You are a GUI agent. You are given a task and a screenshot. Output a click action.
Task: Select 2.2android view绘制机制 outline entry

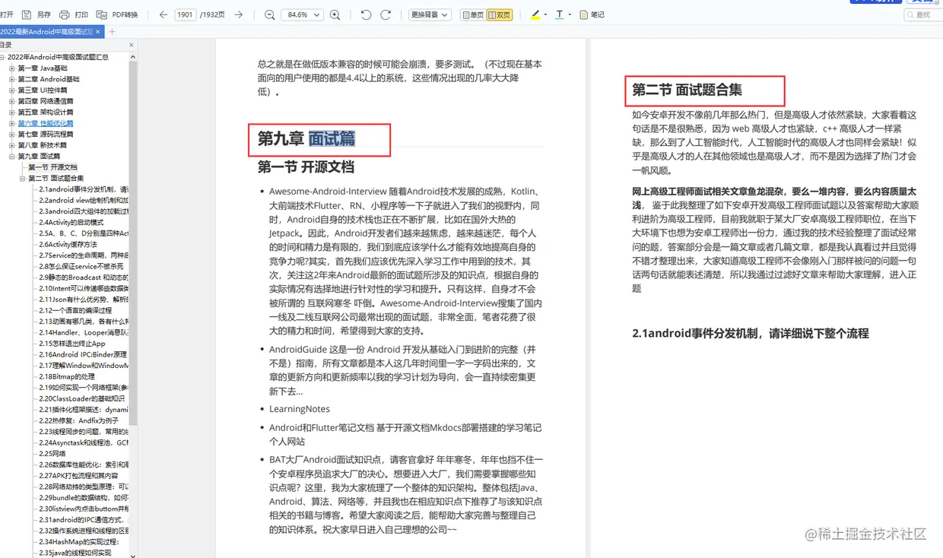coord(84,200)
